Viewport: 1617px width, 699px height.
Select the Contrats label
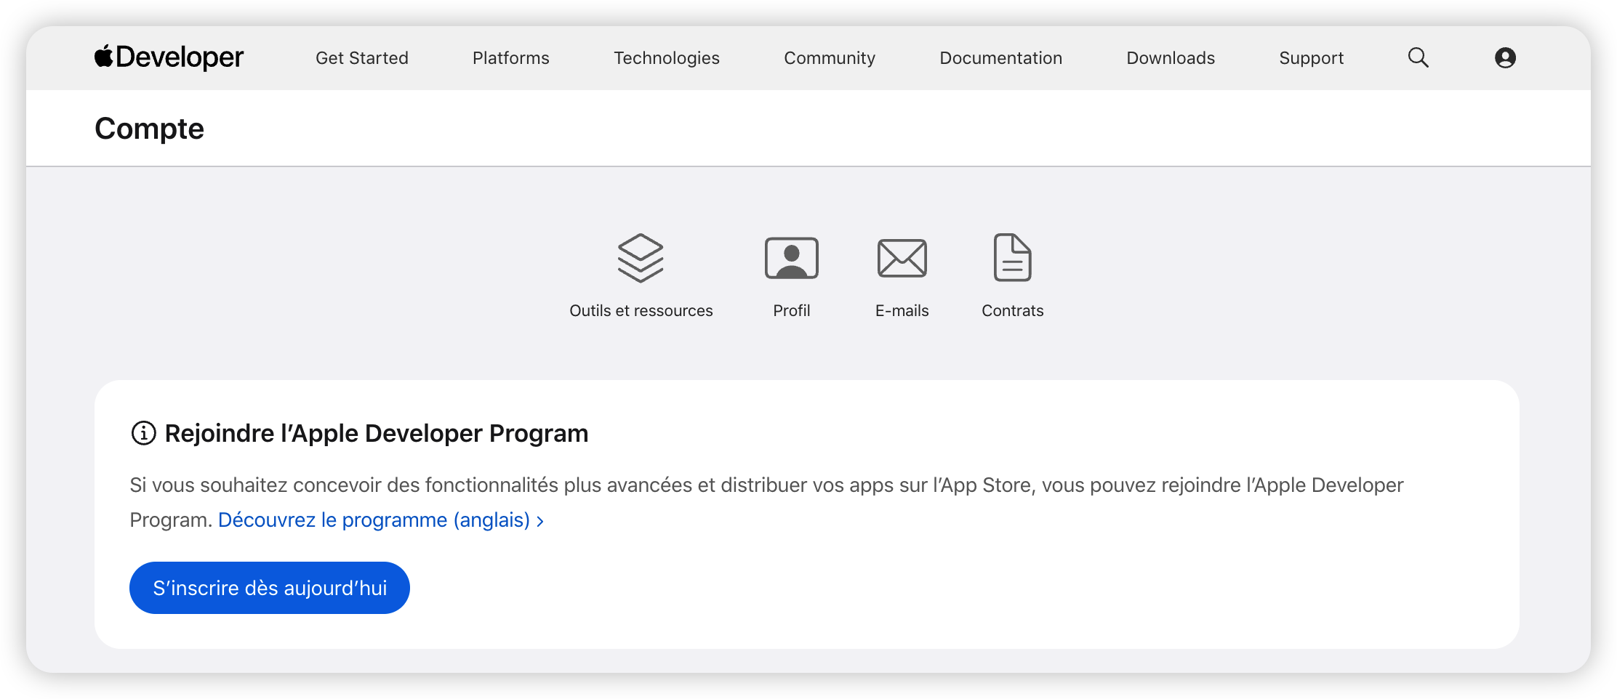click(1012, 311)
